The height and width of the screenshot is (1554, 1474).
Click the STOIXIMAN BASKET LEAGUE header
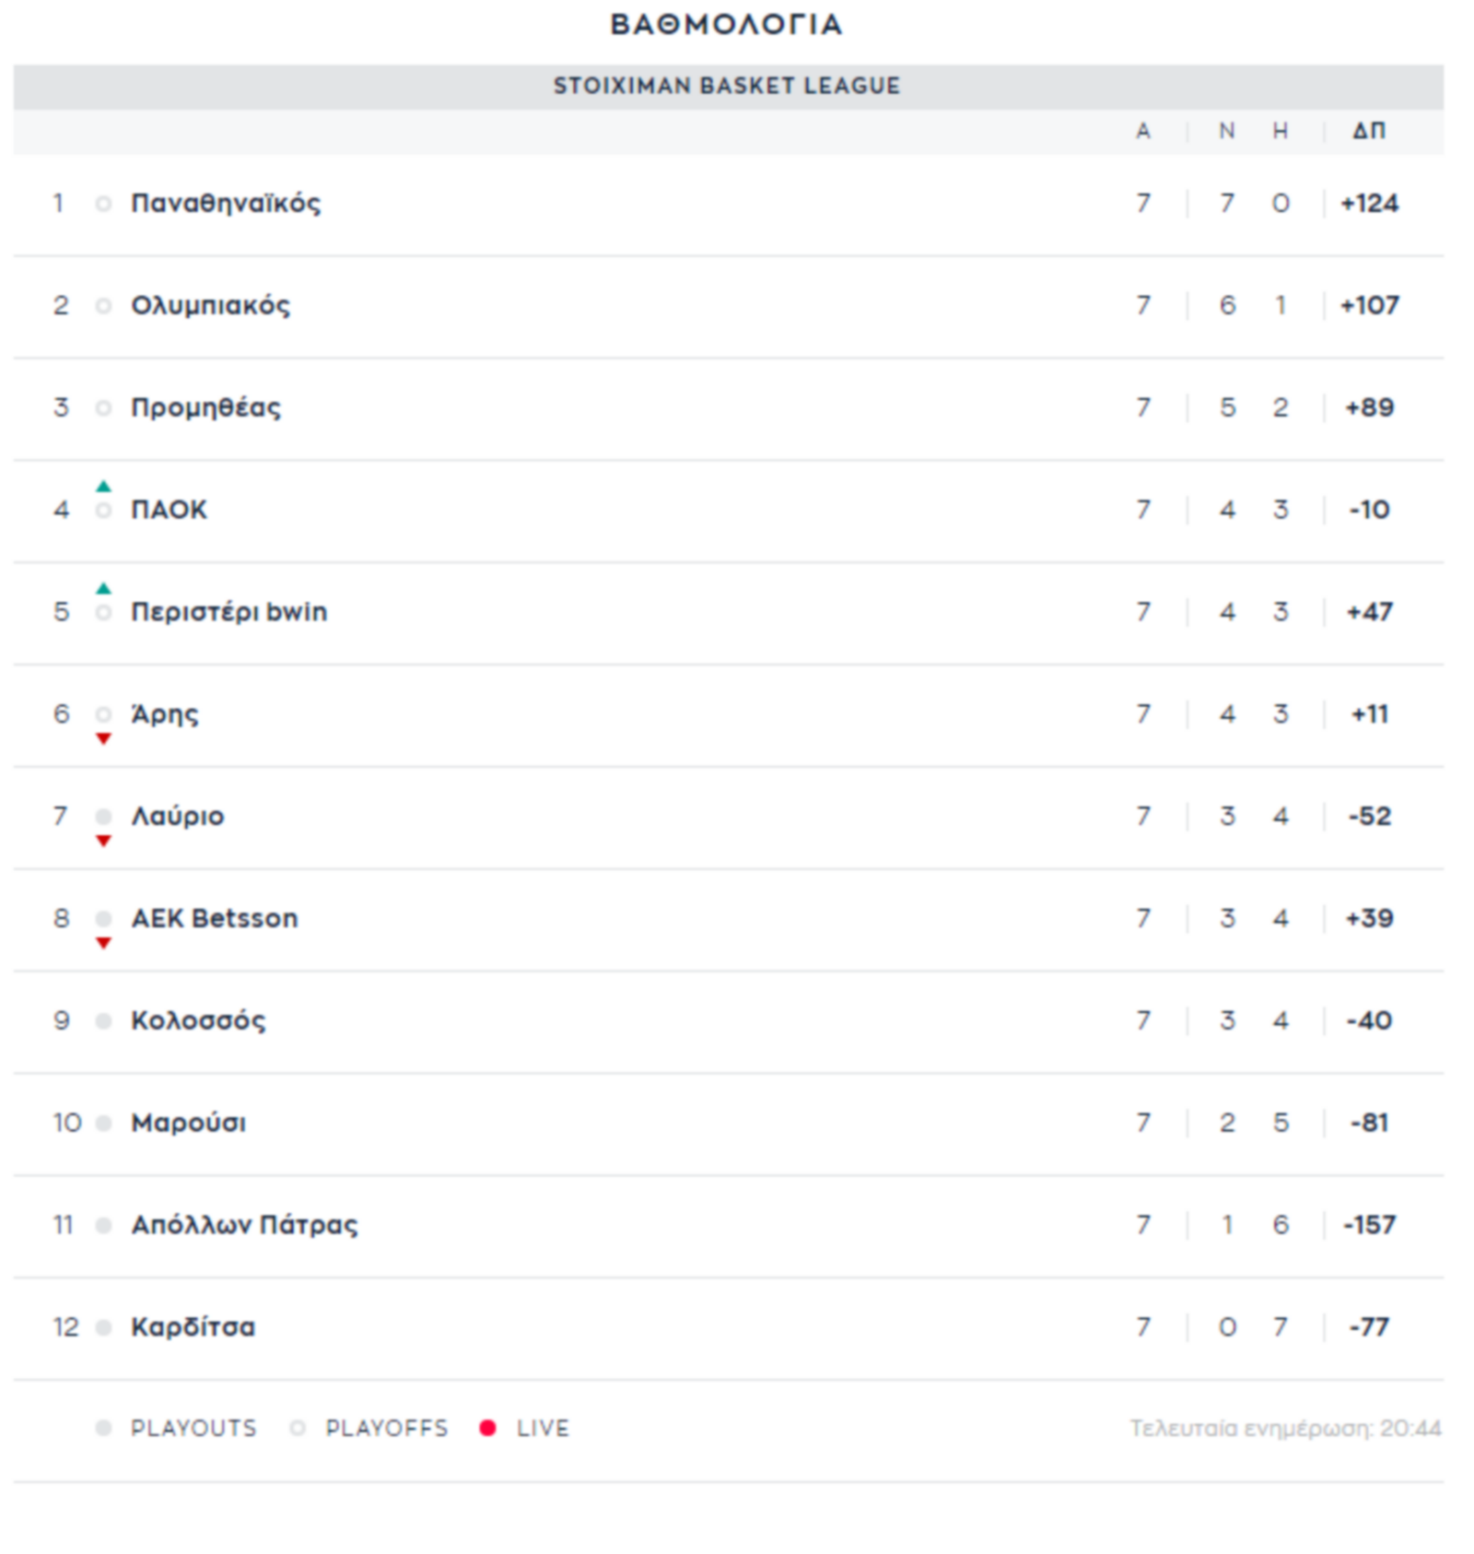pyautogui.click(x=727, y=86)
